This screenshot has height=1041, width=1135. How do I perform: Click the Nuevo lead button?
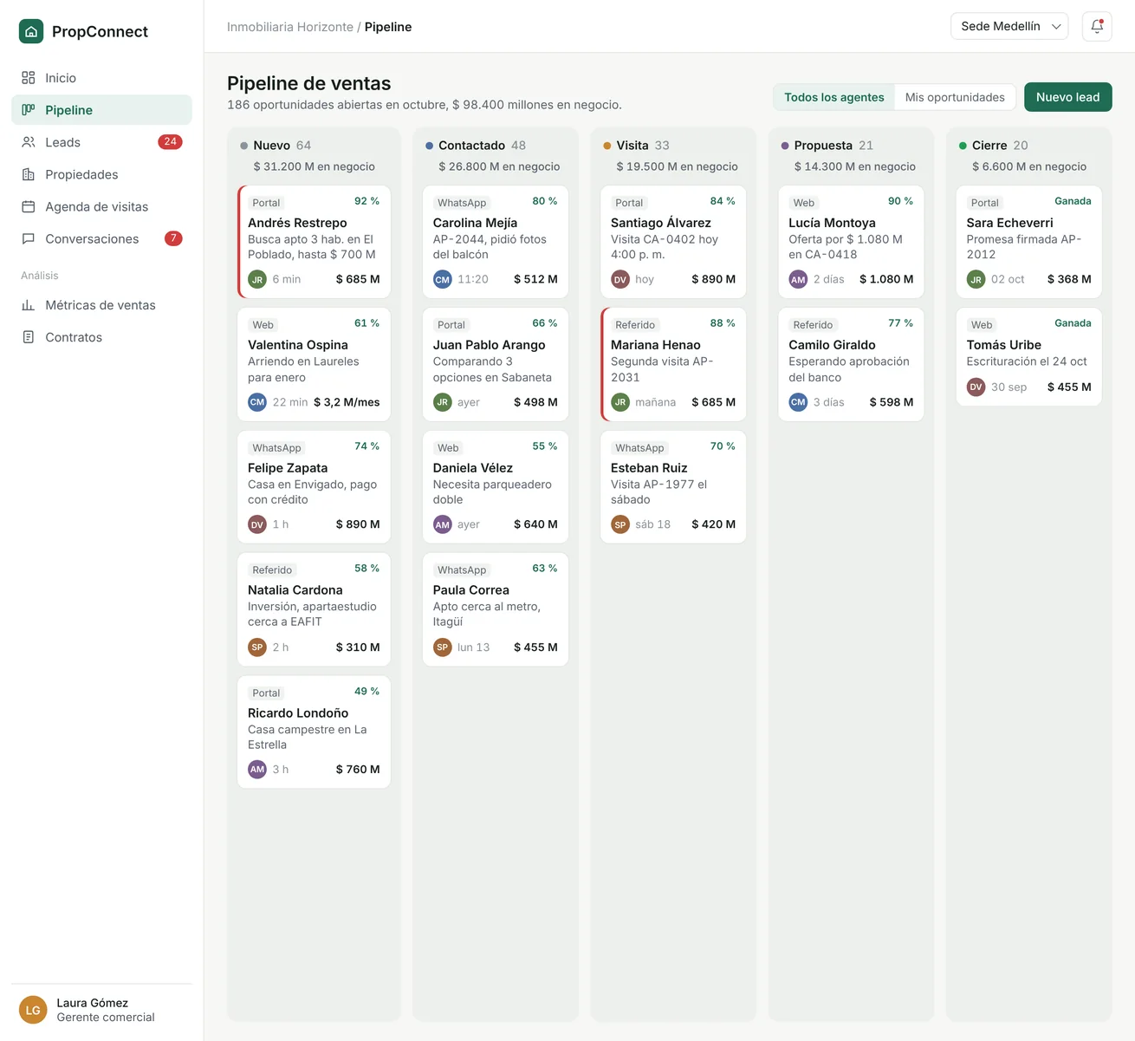coord(1067,97)
